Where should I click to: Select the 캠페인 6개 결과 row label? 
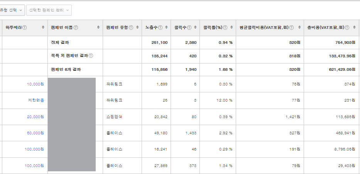coord(66,70)
